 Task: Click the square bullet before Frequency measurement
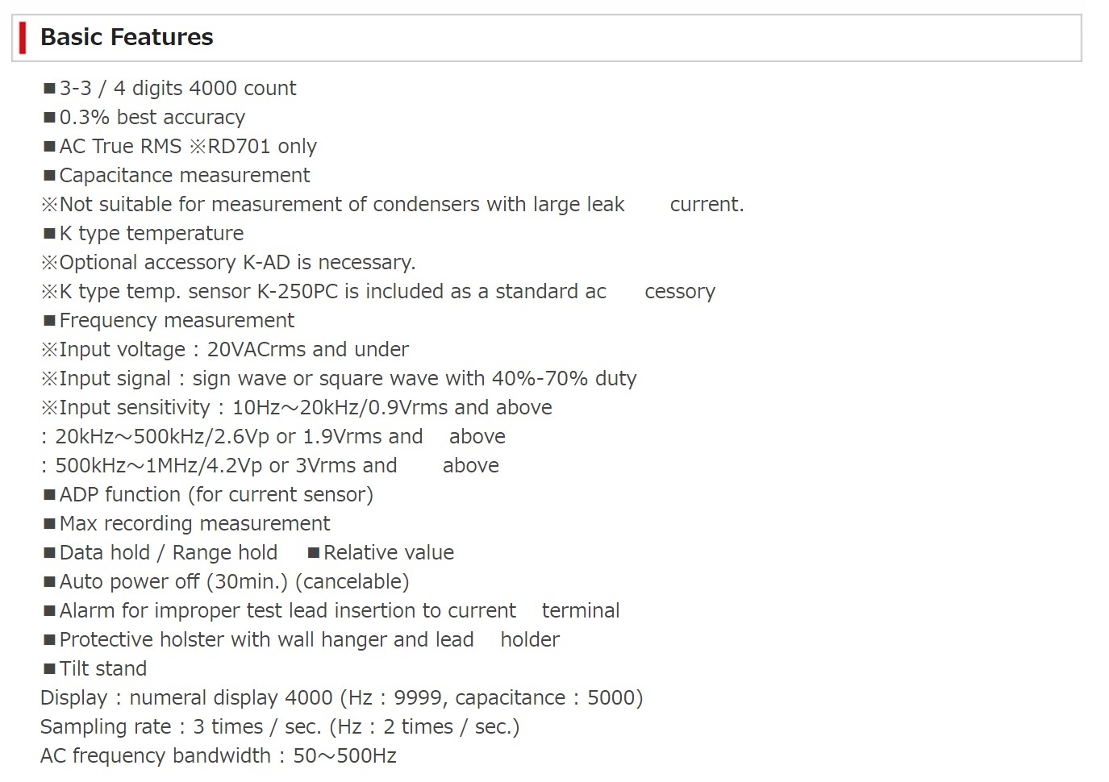[x=50, y=321]
